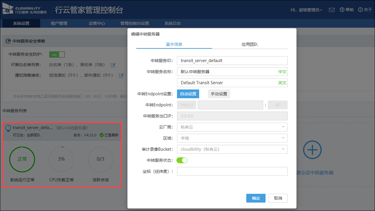375x211 pixels.
Task: Edit 通知消息接收 via pencil icon
Action: tap(121, 75)
